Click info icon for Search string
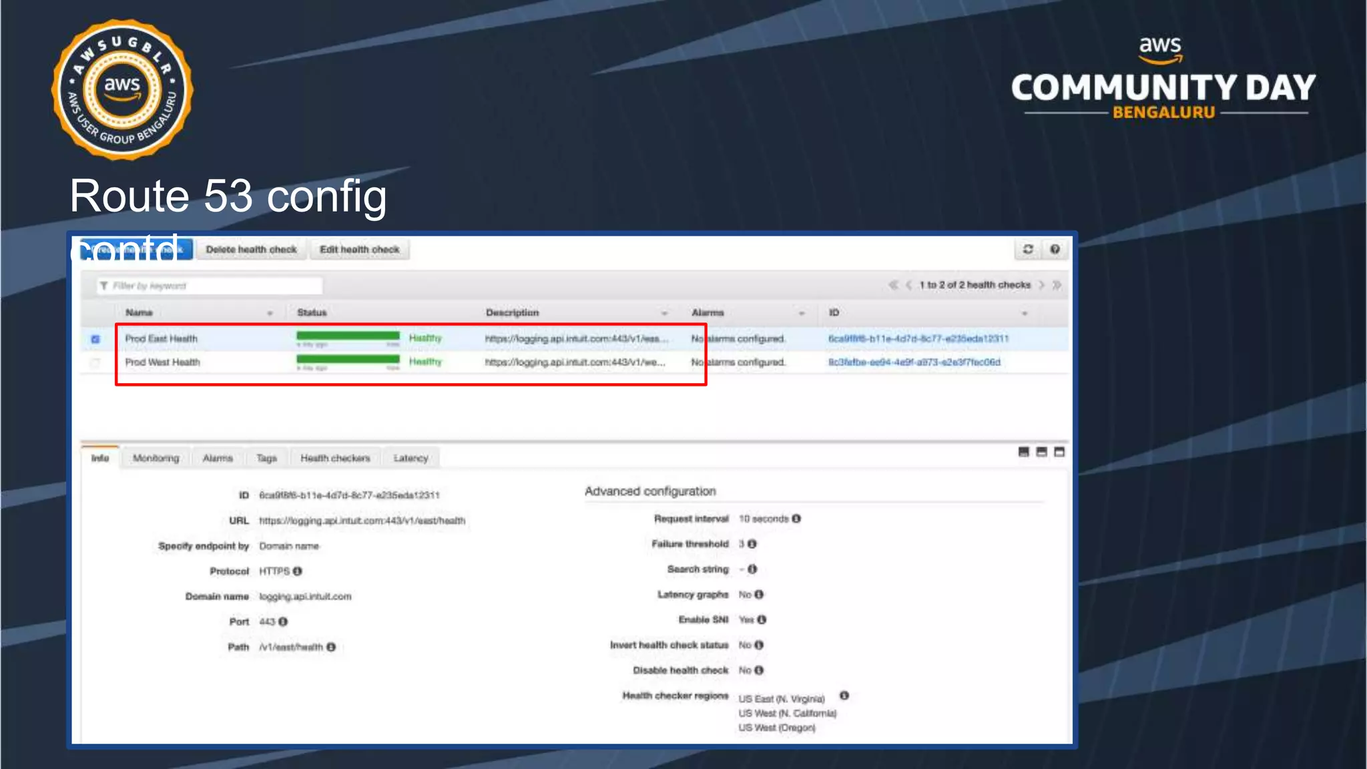The image size is (1367, 769). (752, 569)
